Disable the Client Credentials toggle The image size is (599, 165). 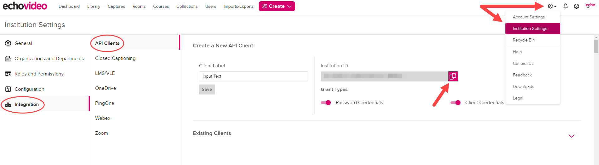(x=455, y=103)
